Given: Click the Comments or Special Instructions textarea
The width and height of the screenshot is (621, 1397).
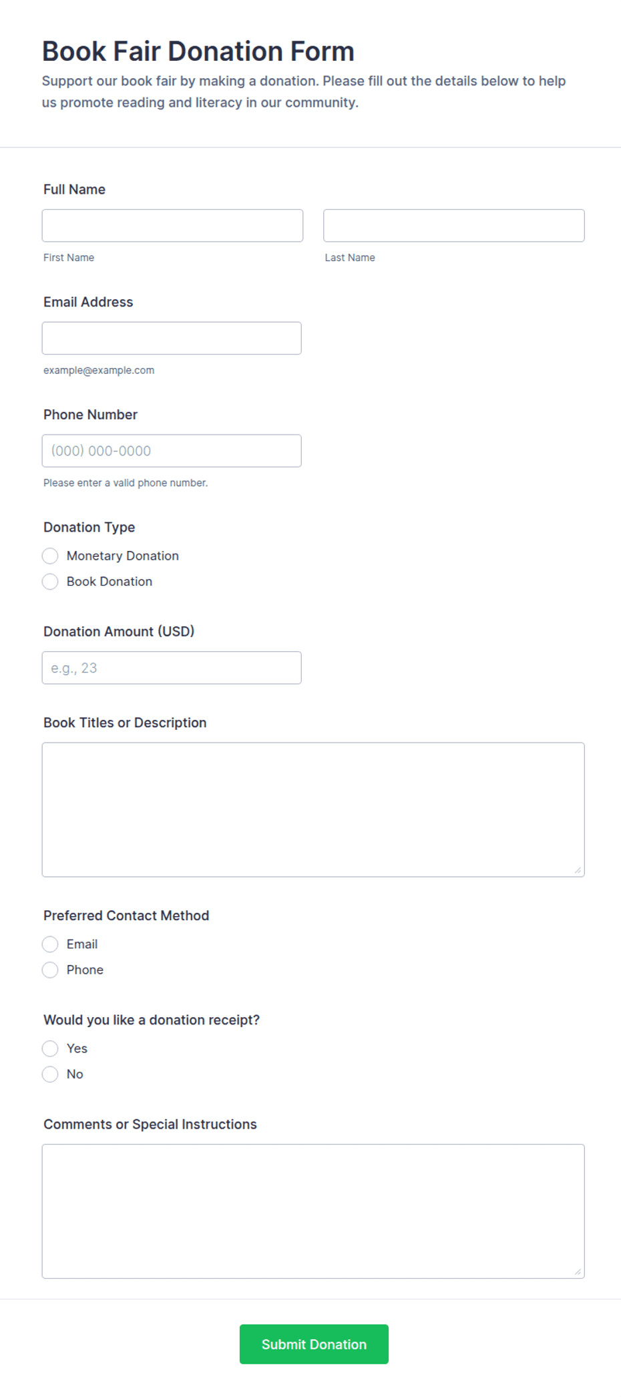Looking at the screenshot, I should click(313, 1211).
